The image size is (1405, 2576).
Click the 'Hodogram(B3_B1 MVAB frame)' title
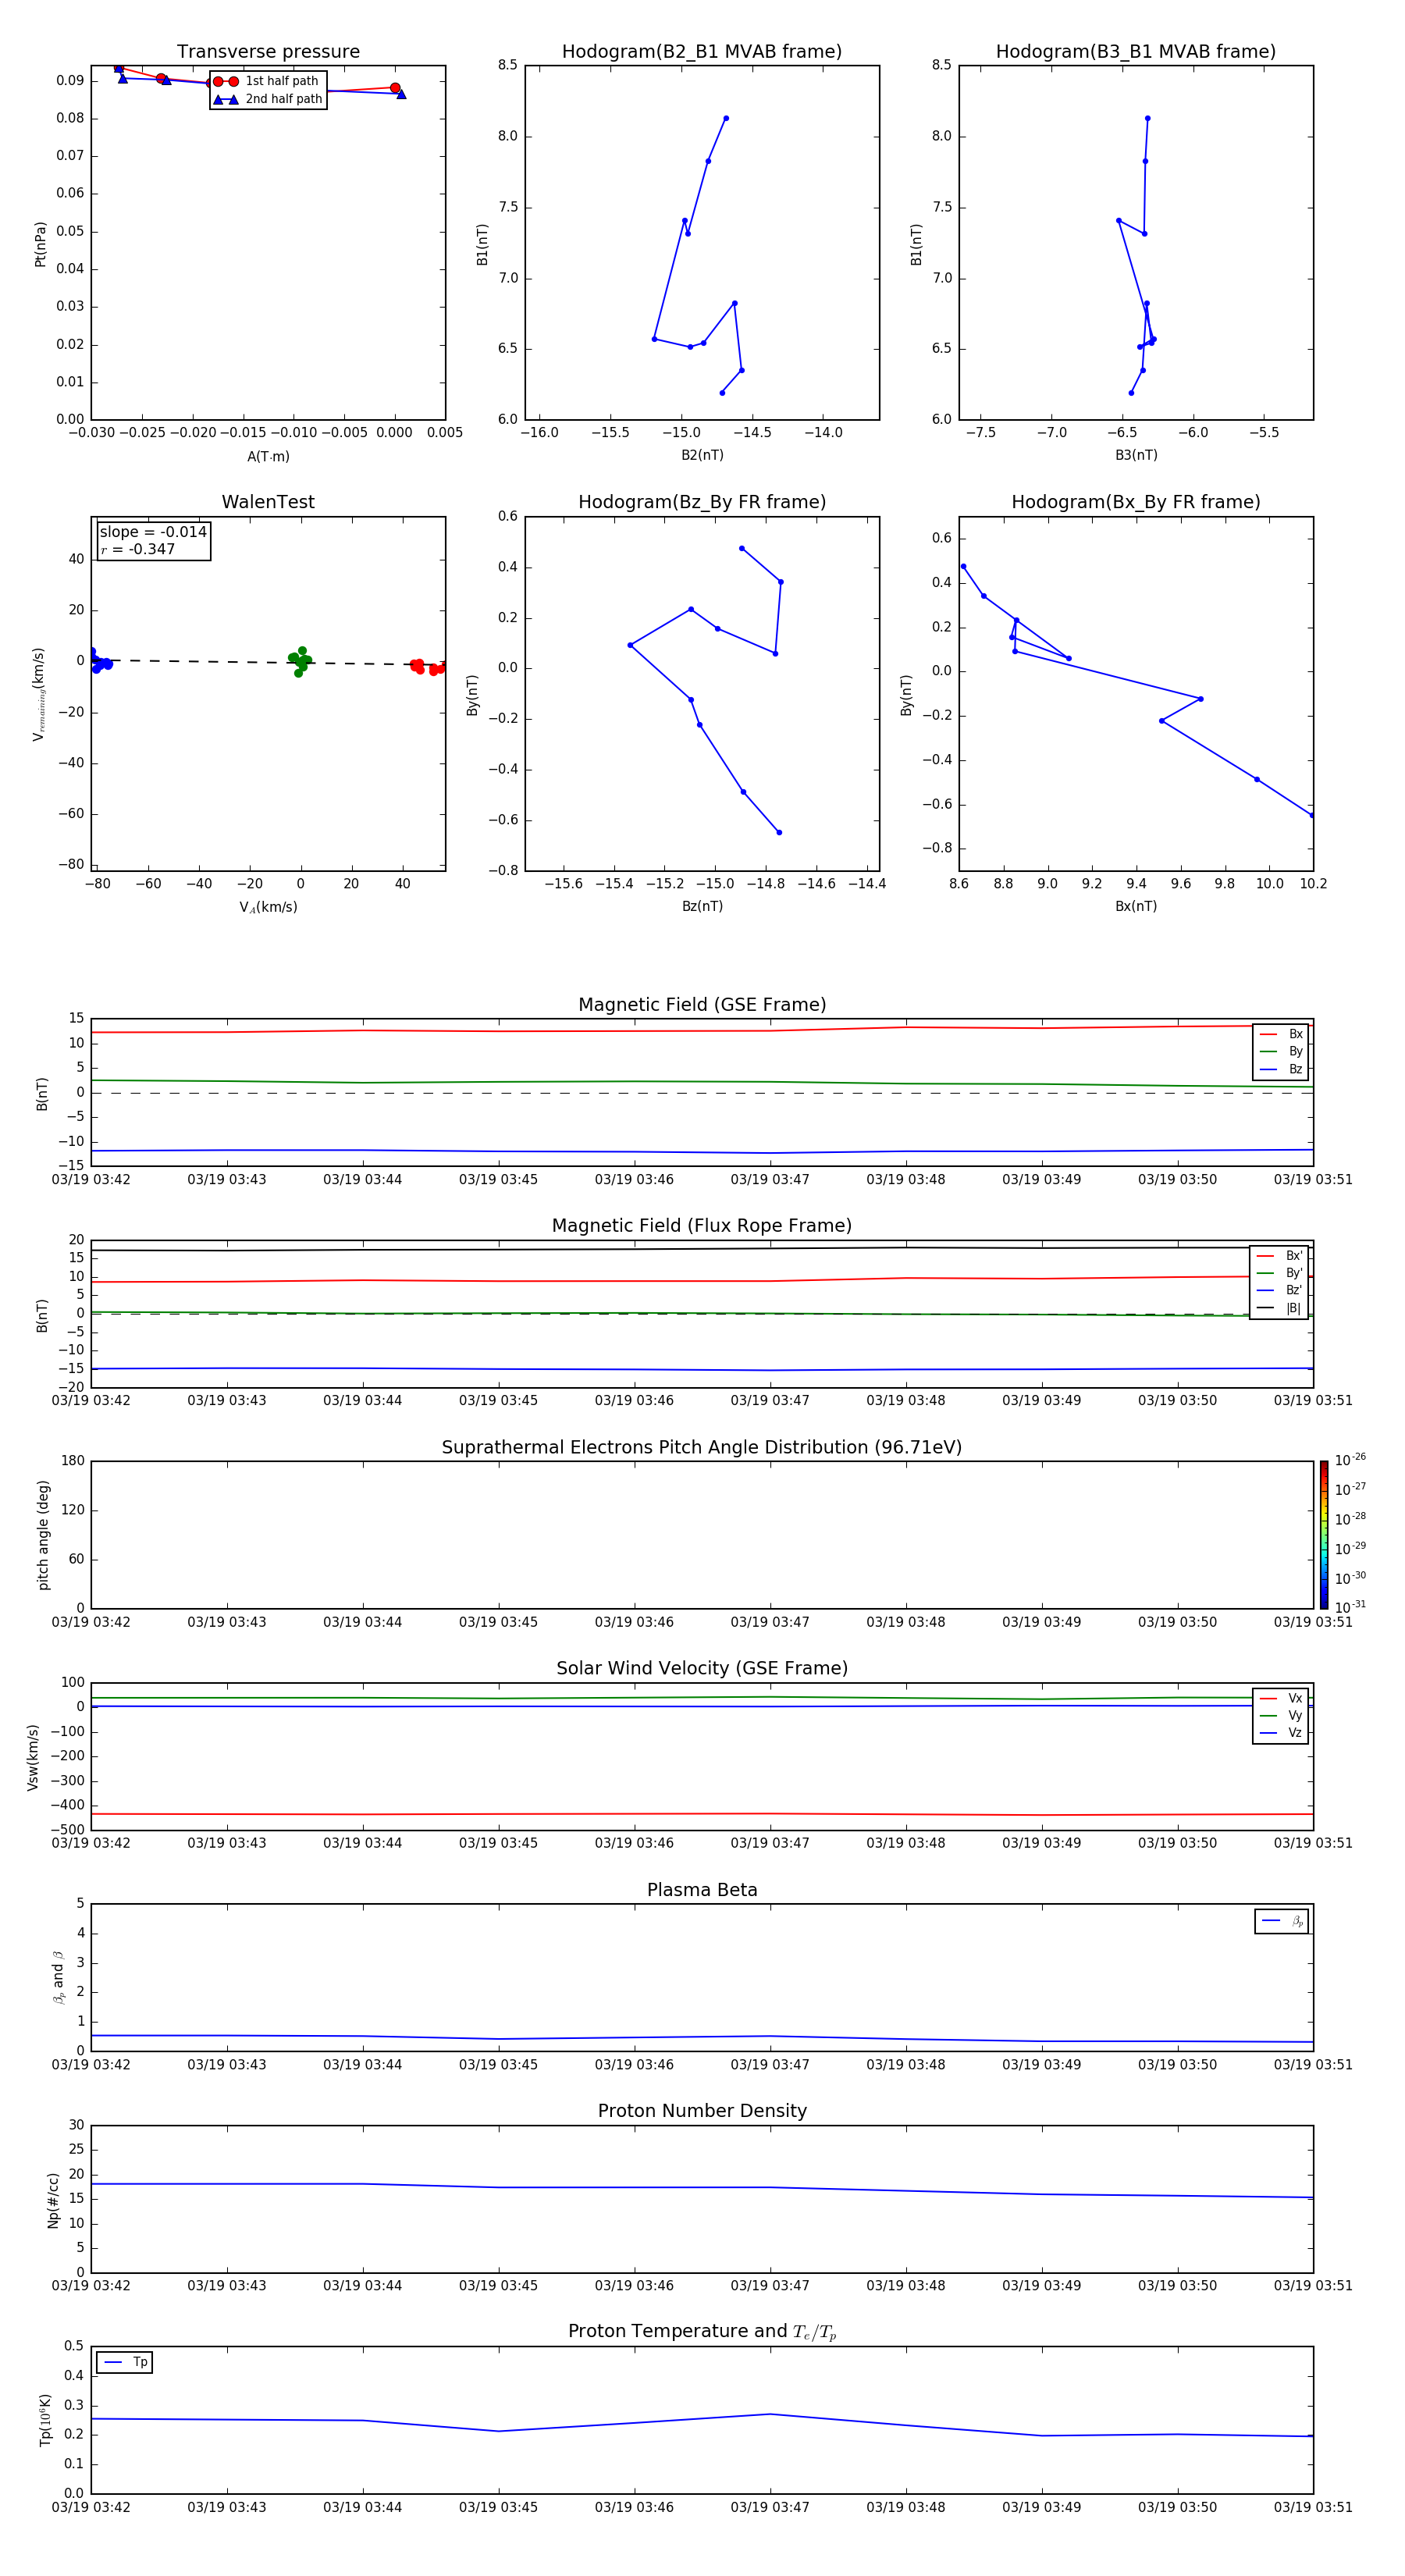pyautogui.click(x=1136, y=52)
